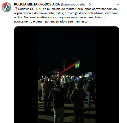Click the Brazilian flag in the video
The height and width of the screenshot is (123, 127).
point(78,65)
